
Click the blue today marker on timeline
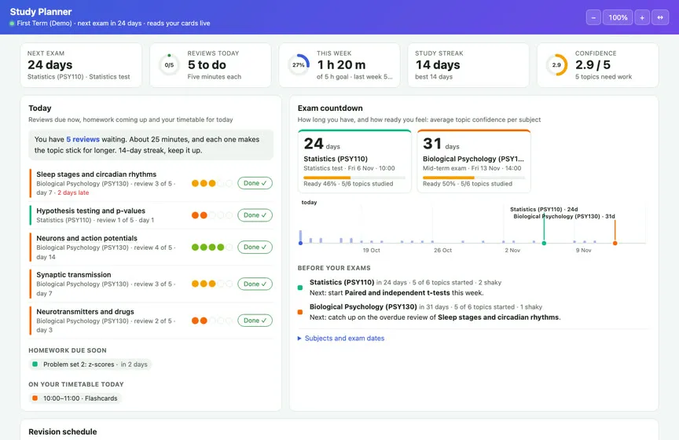click(x=300, y=243)
